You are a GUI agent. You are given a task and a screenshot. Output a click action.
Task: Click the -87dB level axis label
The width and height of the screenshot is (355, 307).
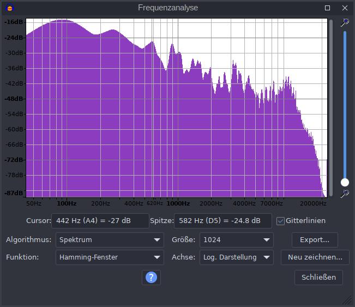coord(14,193)
